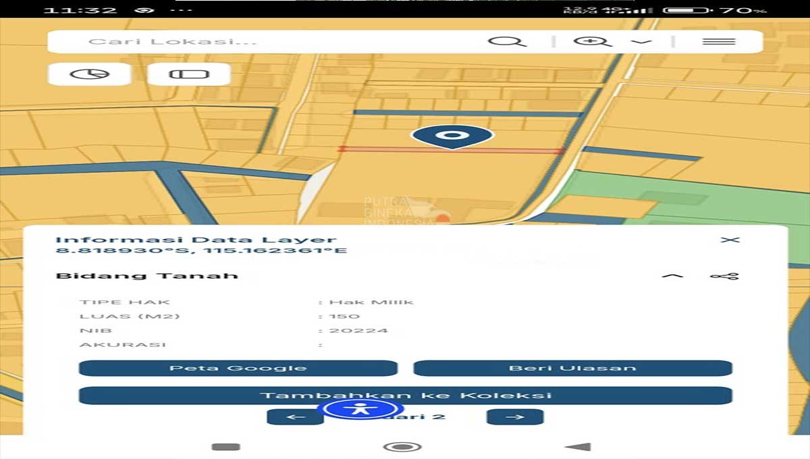The height and width of the screenshot is (459, 810).
Task: Select the Hak Milik value
Action: pyautogui.click(x=371, y=302)
